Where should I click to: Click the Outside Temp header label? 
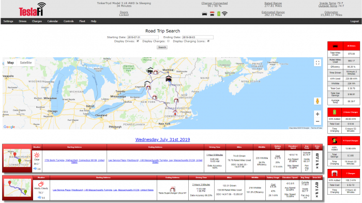click(328, 6)
